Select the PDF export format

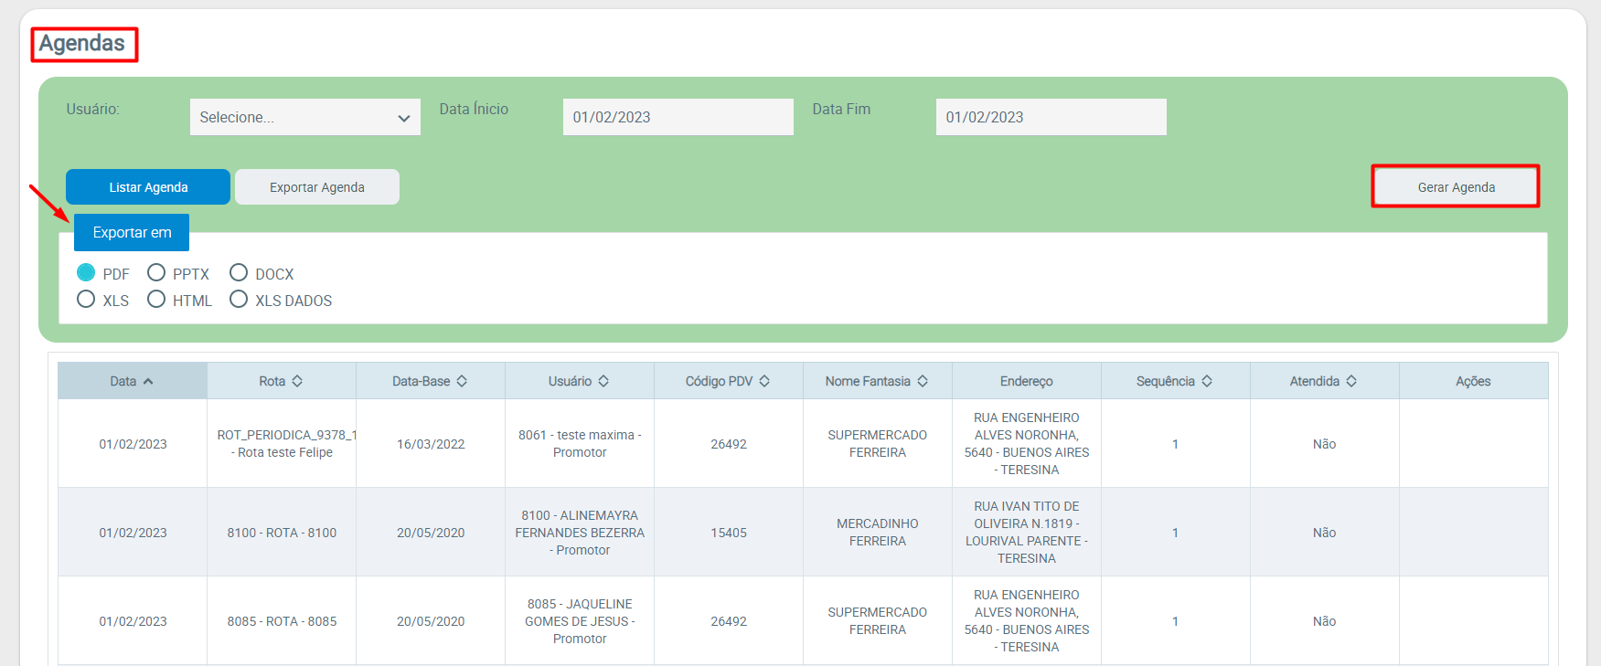86,273
